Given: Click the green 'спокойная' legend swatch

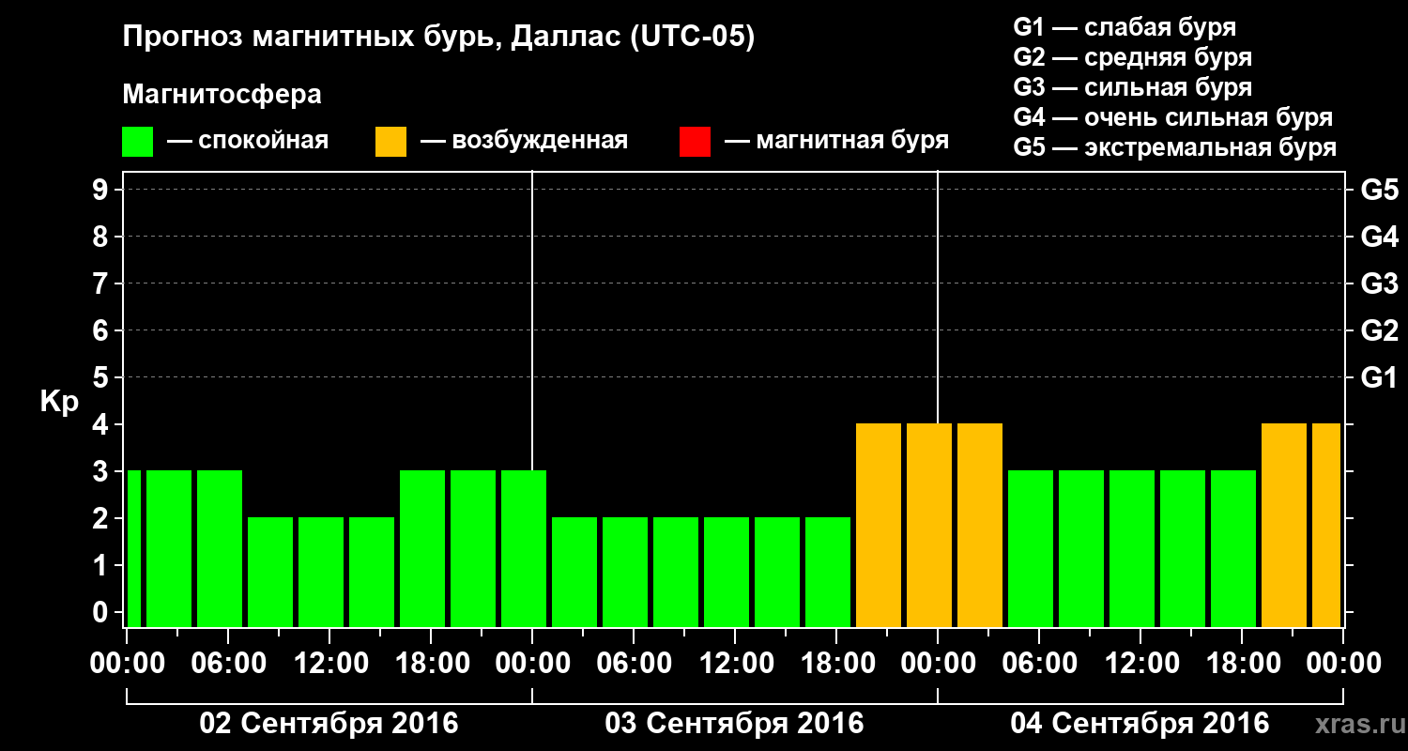Looking at the screenshot, I should point(137,142).
